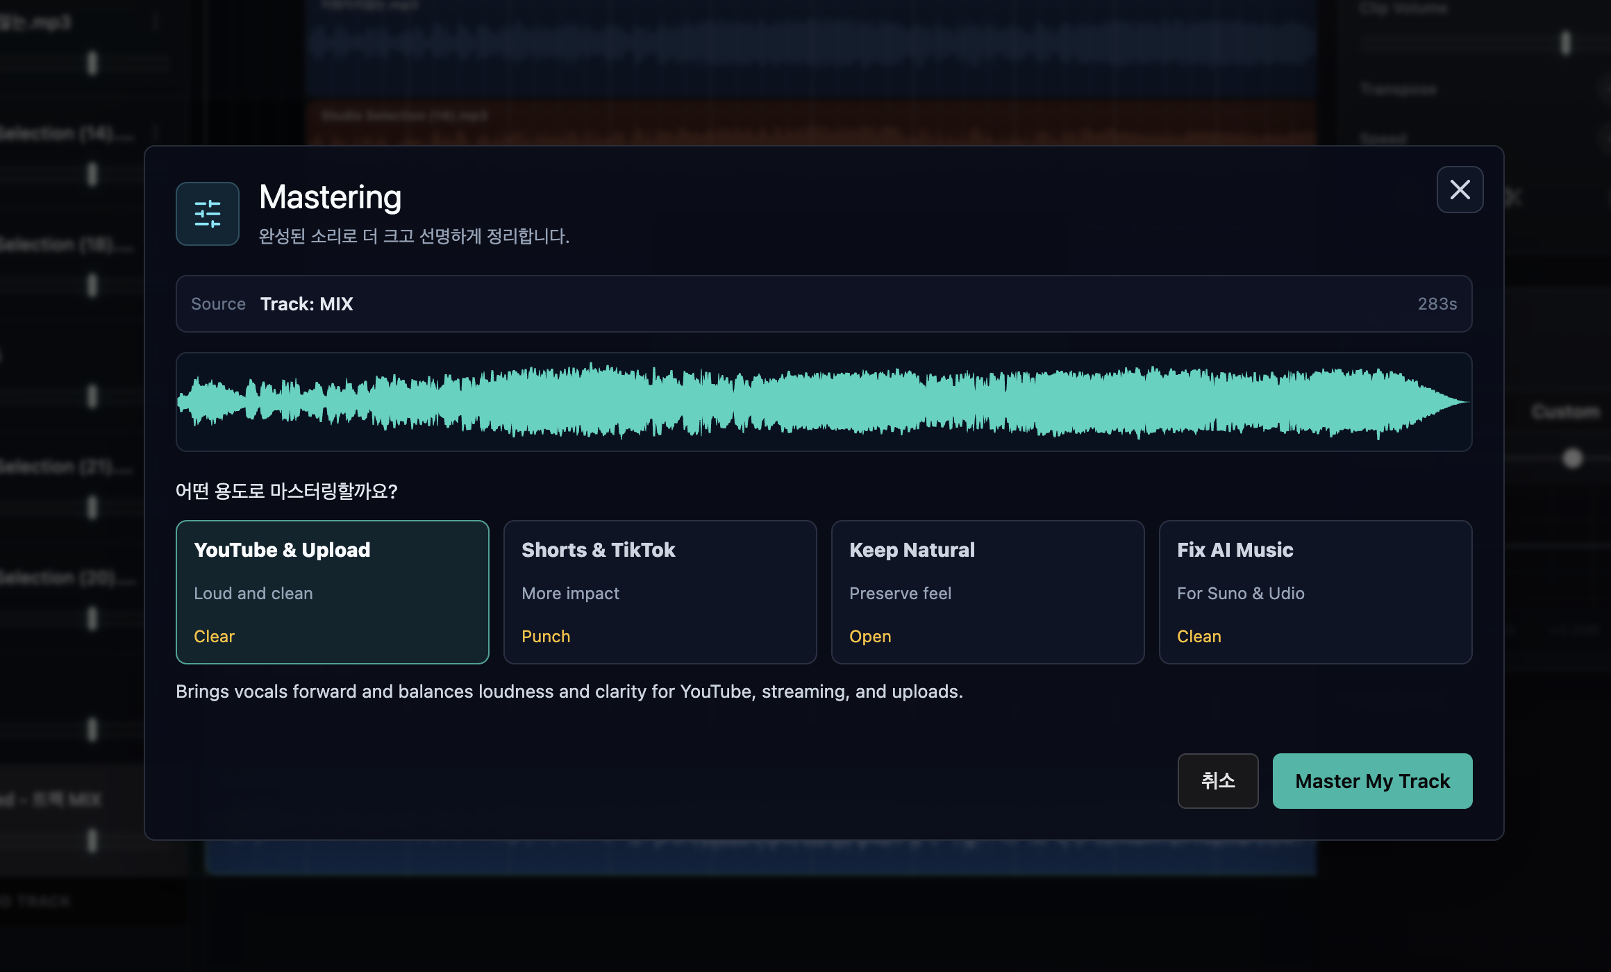Image resolution: width=1611 pixels, height=972 pixels.
Task: Click the slider knob below Custom label
Action: 1572,458
